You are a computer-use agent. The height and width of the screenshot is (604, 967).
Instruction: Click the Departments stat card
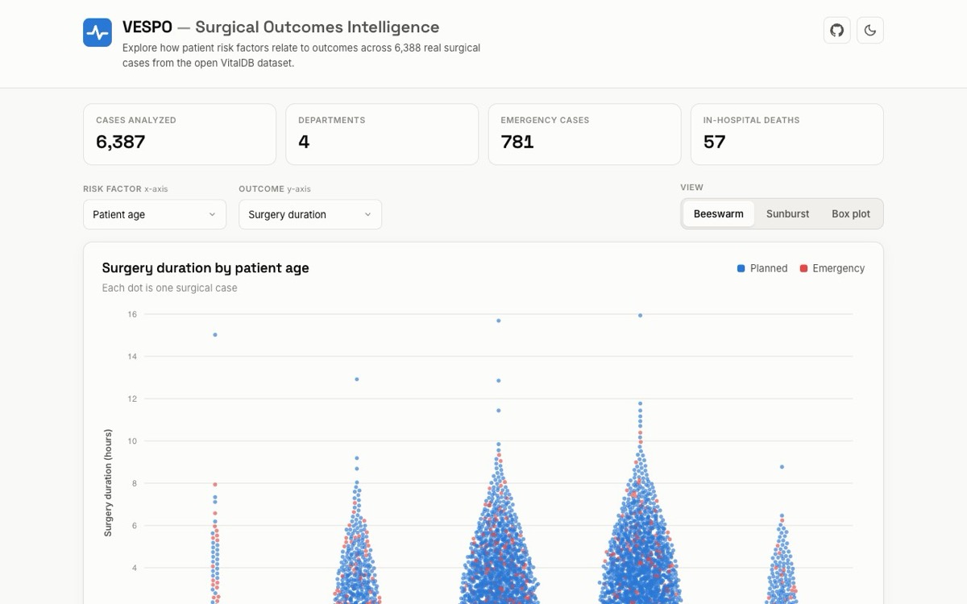point(382,134)
